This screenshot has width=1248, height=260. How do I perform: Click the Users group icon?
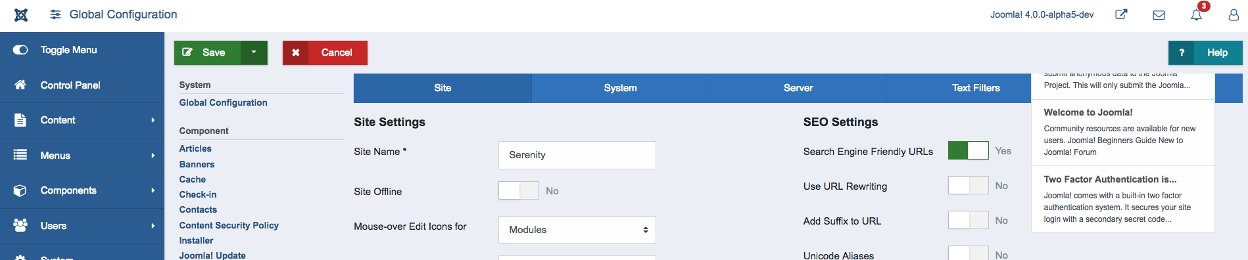pyautogui.click(x=20, y=225)
